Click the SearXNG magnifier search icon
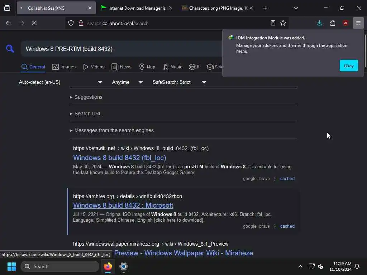Image resolution: width=367 pixels, height=275 pixels. (10, 49)
